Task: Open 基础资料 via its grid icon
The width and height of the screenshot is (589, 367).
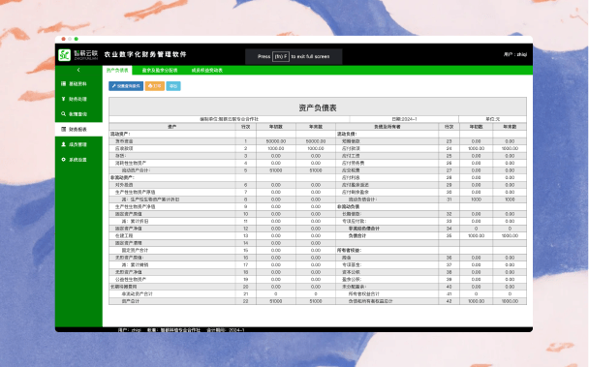Action: [64, 84]
